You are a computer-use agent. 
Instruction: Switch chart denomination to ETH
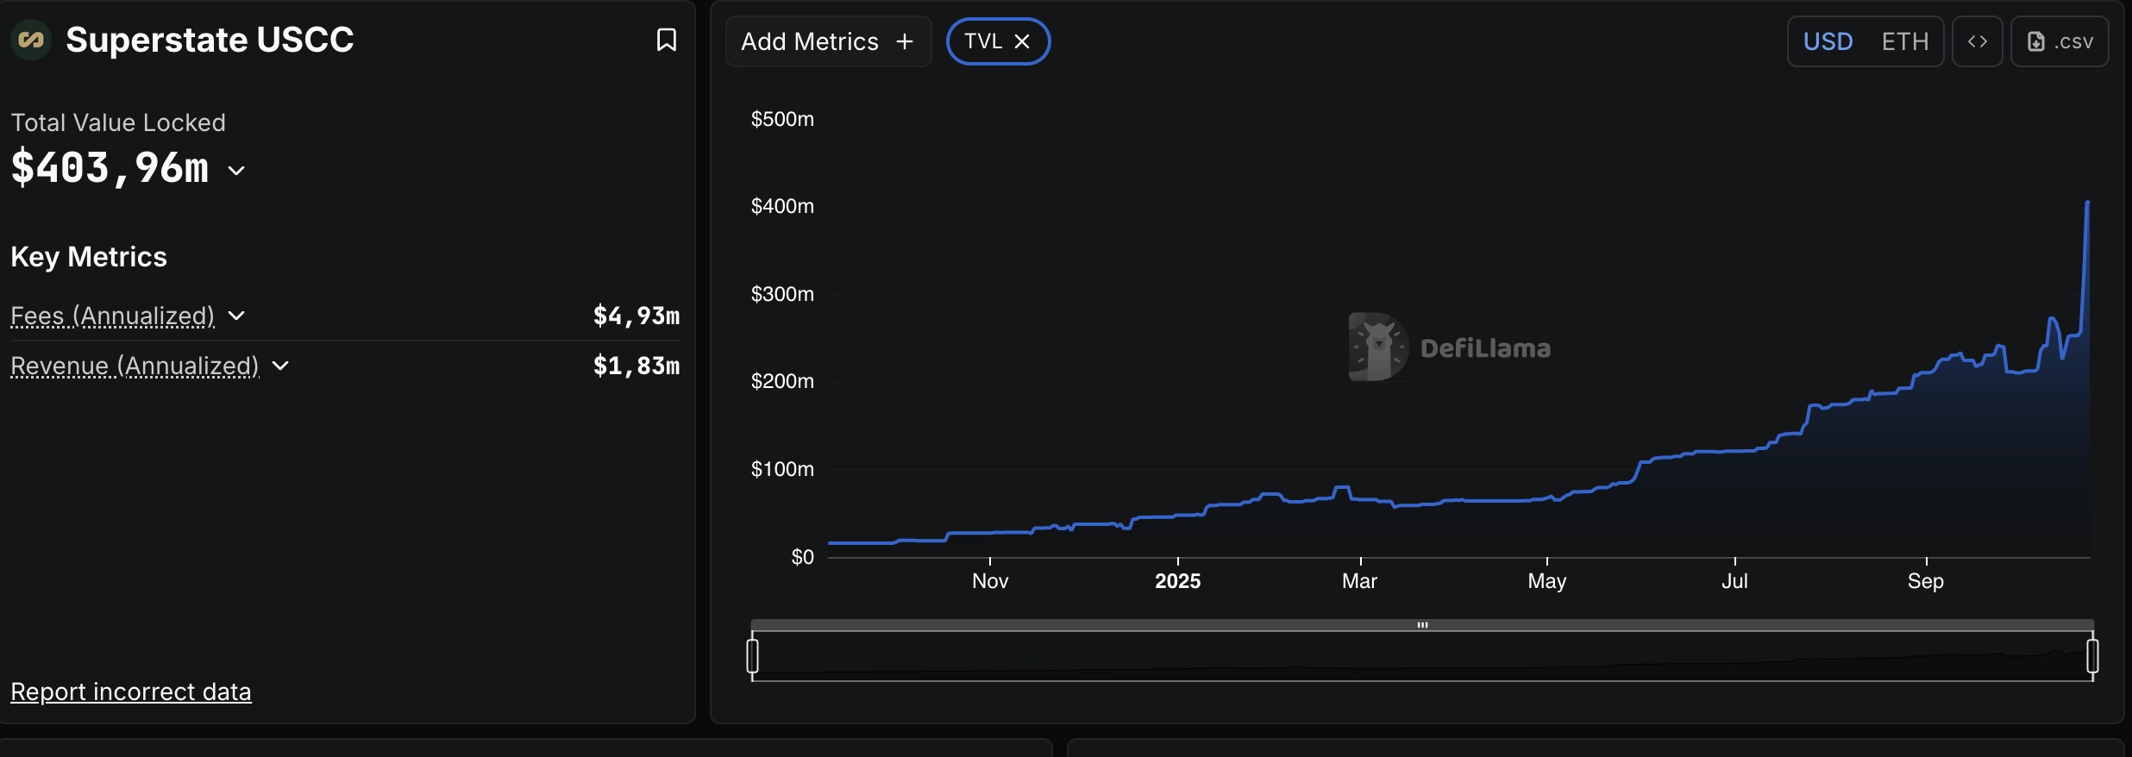pos(1904,41)
